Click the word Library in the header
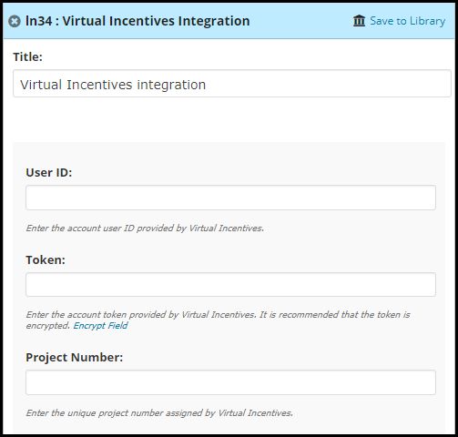 click(427, 21)
